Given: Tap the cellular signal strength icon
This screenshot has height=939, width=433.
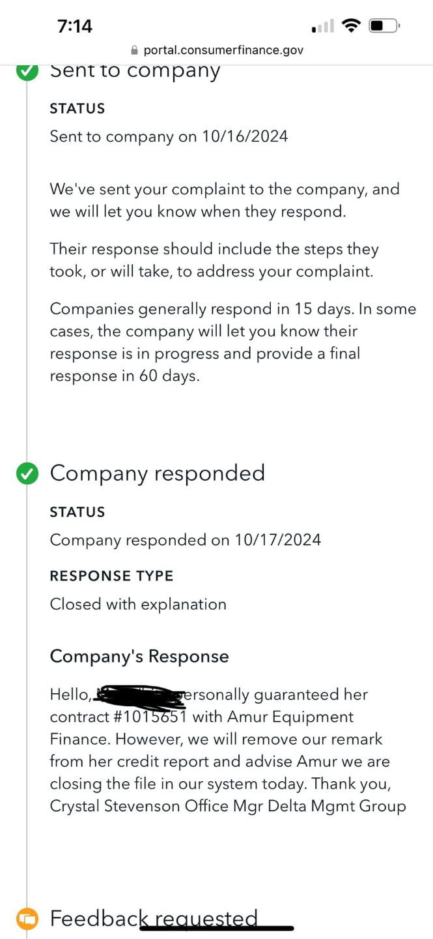Looking at the screenshot, I should (323, 27).
